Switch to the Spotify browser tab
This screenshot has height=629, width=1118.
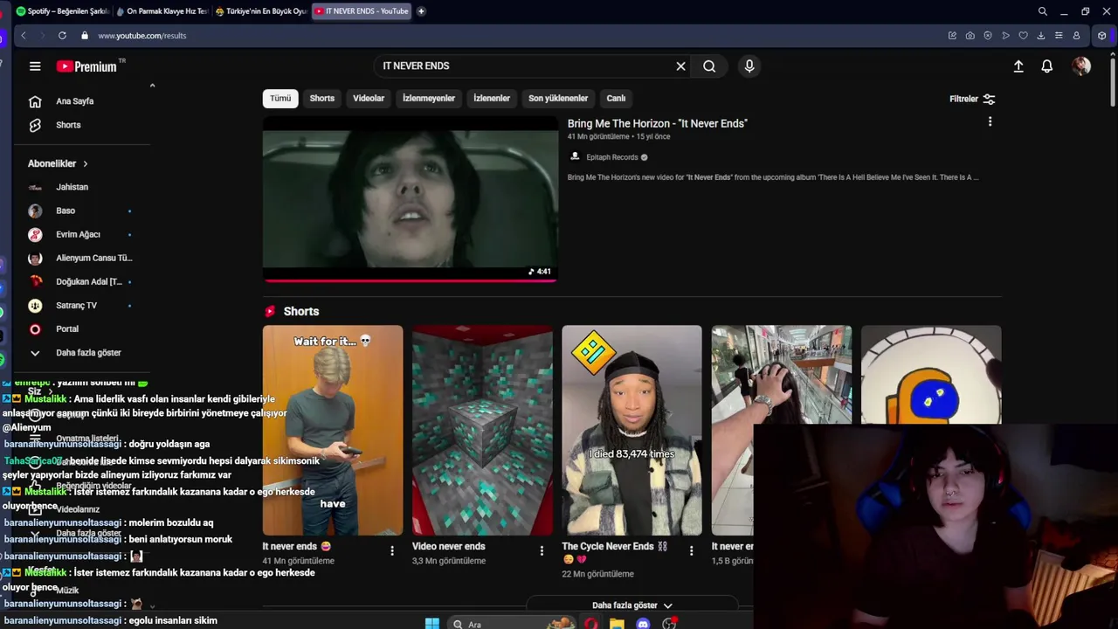click(63, 11)
